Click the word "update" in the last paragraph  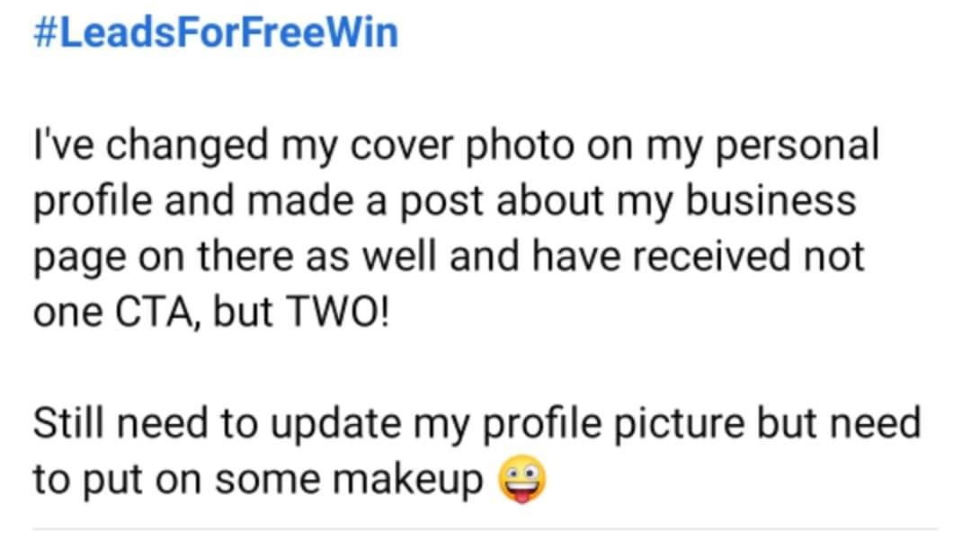(x=335, y=425)
